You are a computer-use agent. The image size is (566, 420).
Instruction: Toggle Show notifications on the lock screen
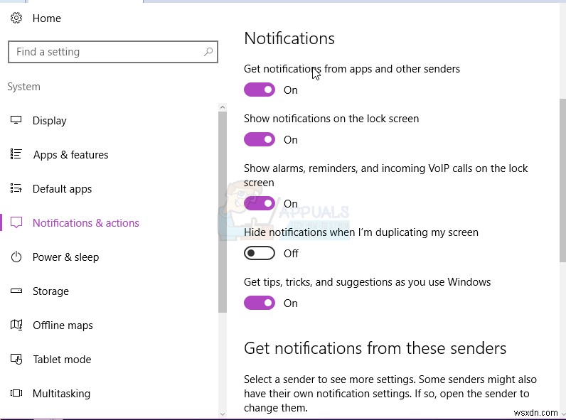[x=260, y=139]
